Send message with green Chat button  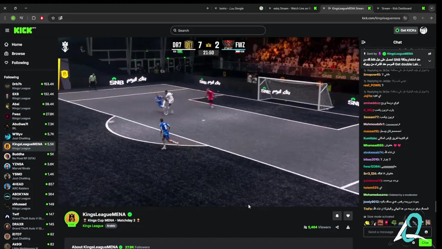[x=425, y=243]
